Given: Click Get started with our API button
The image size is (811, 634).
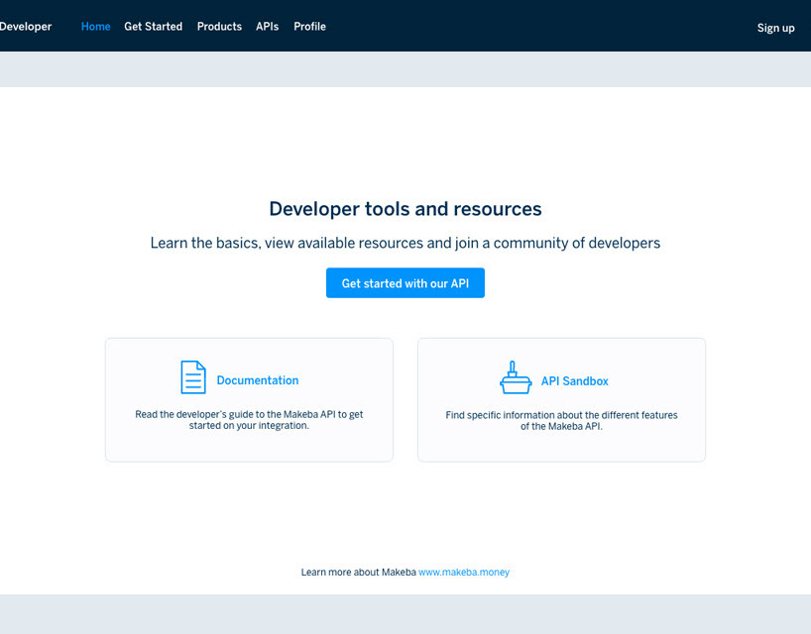Looking at the screenshot, I should [405, 282].
